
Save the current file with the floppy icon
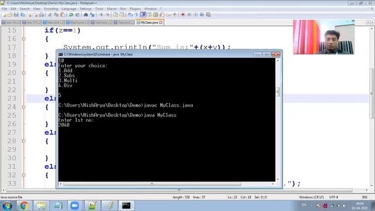[16, 15]
